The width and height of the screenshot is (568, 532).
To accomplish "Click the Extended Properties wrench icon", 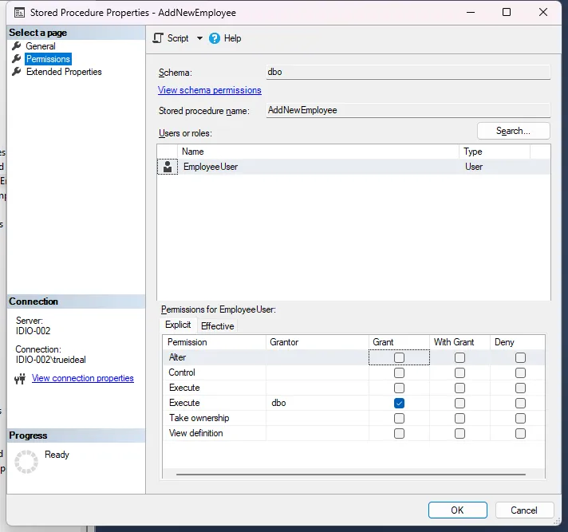I will [x=16, y=72].
